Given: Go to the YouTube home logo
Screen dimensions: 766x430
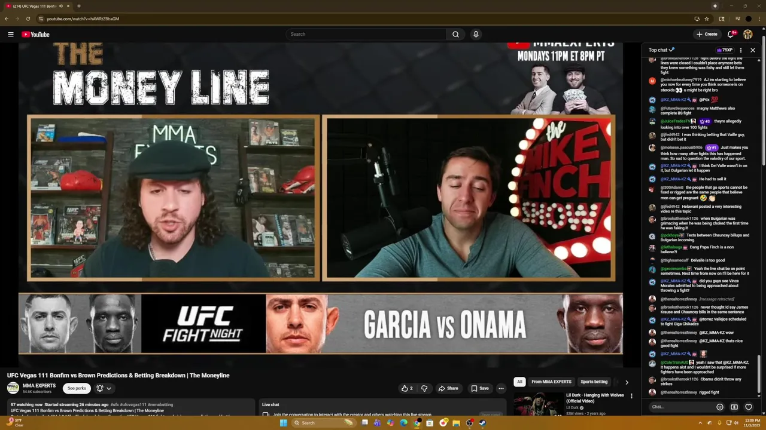Looking at the screenshot, I should [35, 34].
